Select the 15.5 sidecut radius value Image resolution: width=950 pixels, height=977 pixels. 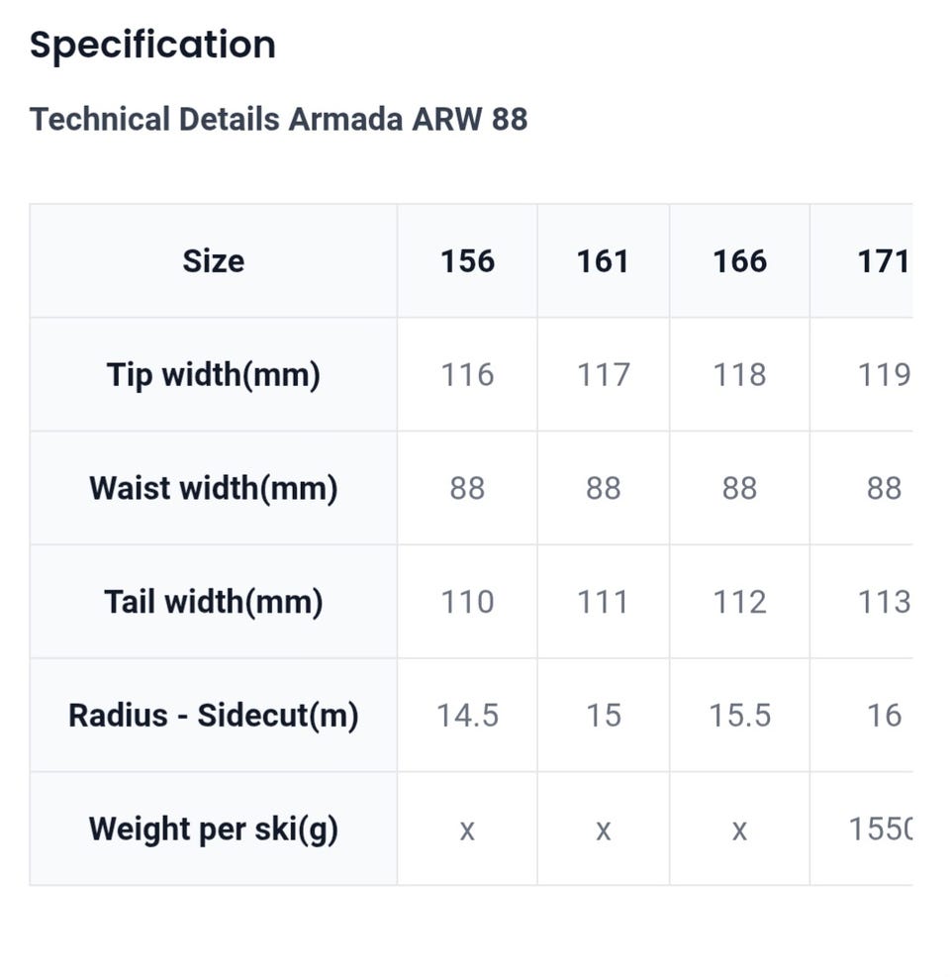point(739,716)
